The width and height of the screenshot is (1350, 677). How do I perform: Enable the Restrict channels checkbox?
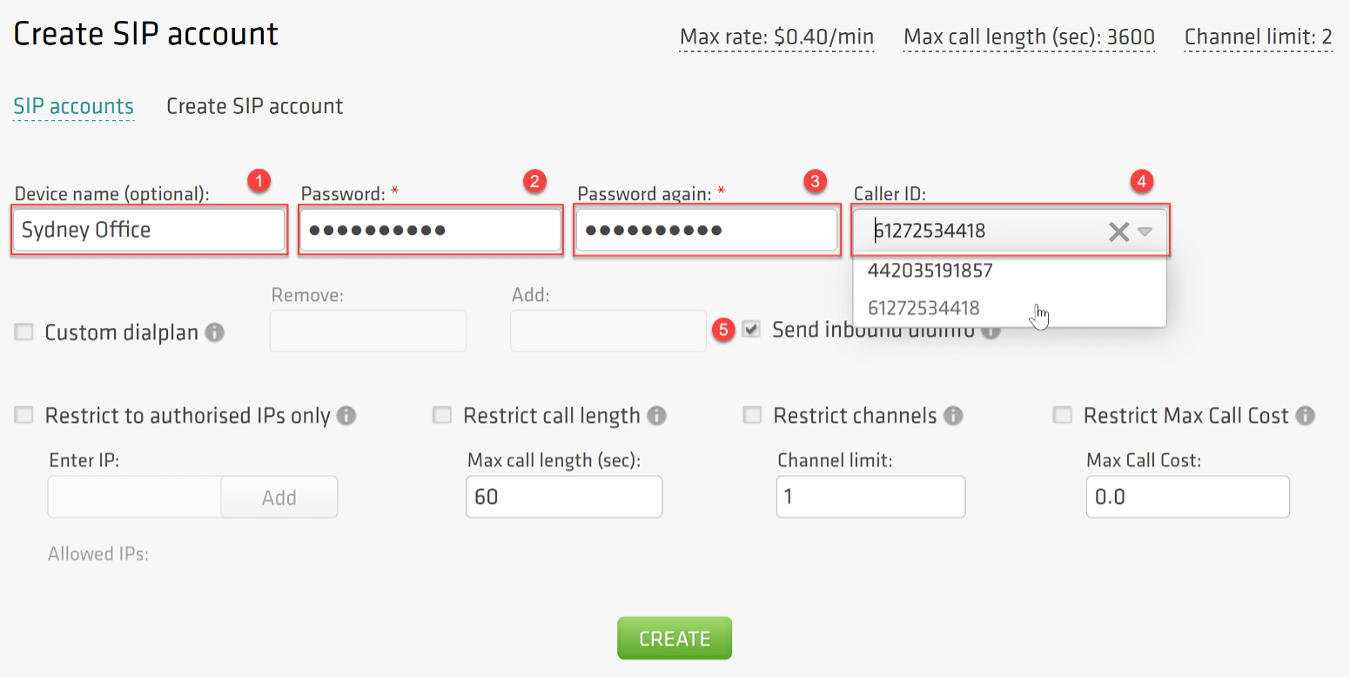point(752,415)
